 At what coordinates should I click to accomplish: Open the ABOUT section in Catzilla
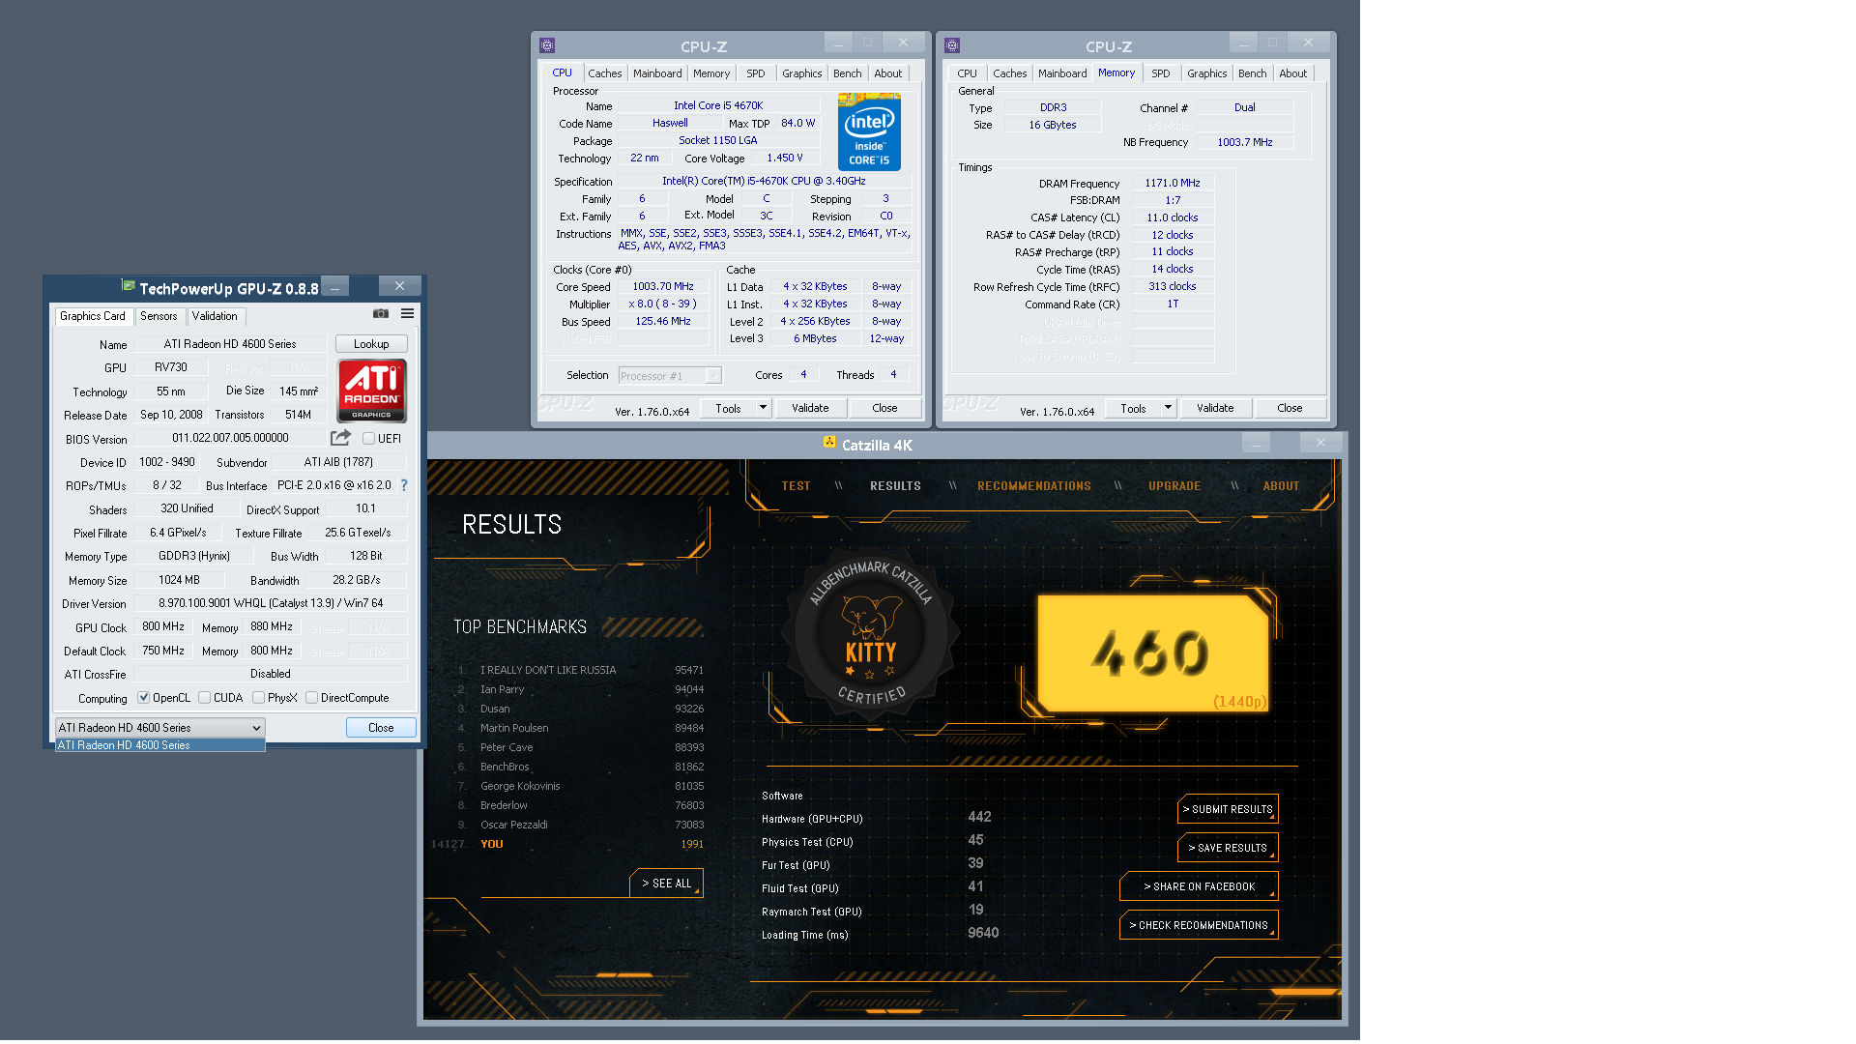[1282, 486]
